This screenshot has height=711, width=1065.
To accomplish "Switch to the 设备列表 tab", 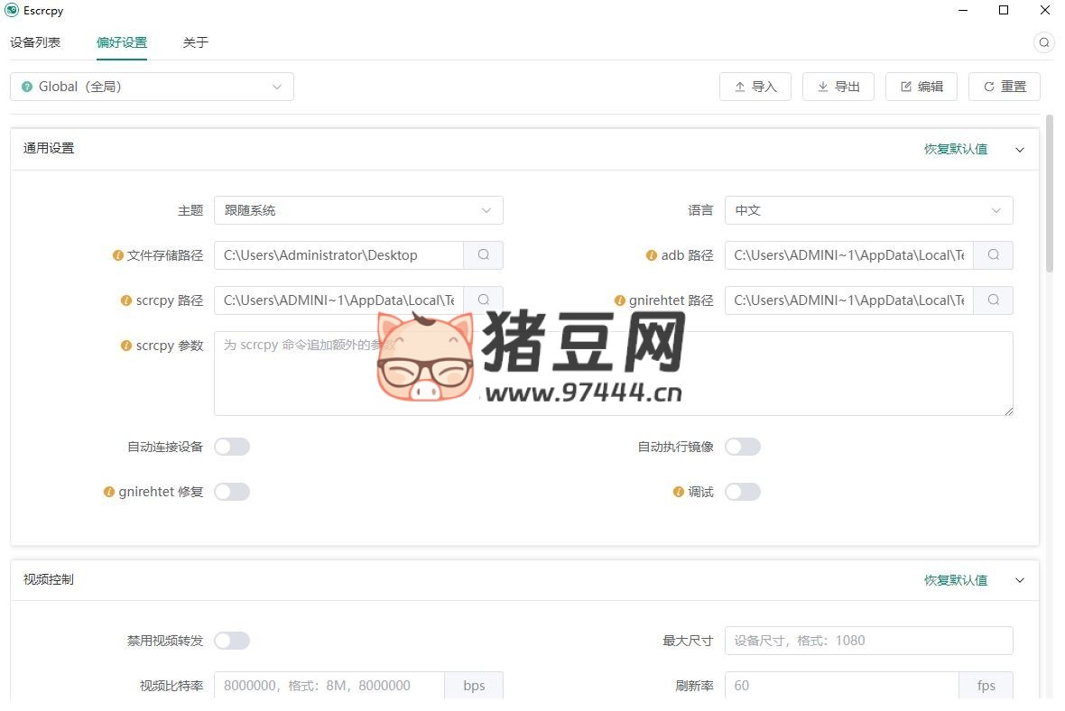I will tap(35, 42).
